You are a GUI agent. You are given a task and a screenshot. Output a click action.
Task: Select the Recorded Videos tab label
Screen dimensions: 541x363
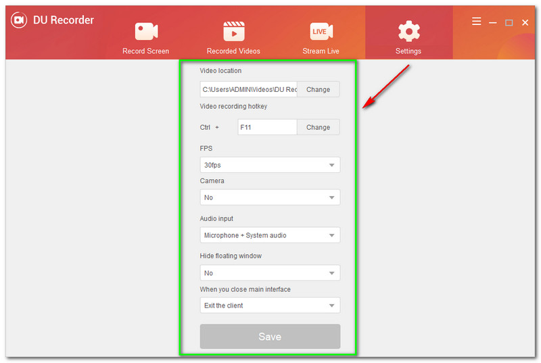(x=233, y=51)
